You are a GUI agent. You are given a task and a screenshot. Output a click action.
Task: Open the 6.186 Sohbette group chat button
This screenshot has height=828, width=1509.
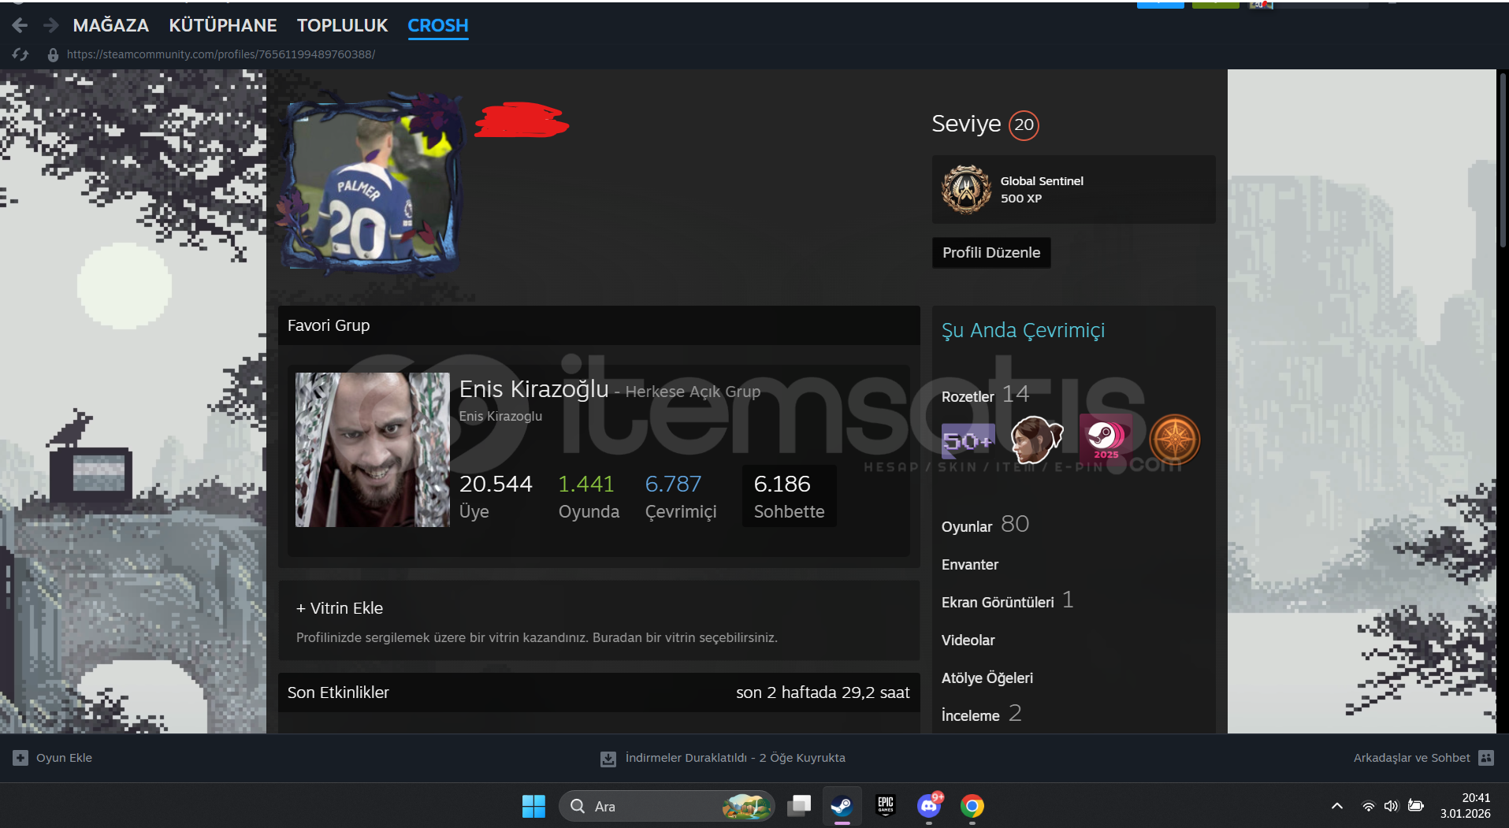click(x=789, y=496)
